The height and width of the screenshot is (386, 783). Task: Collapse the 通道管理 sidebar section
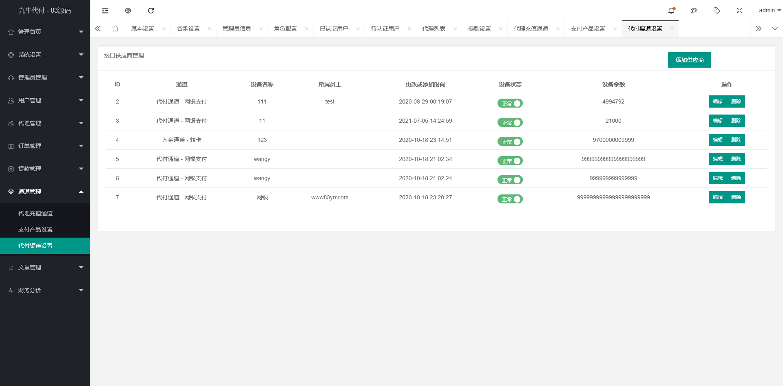(45, 192)
